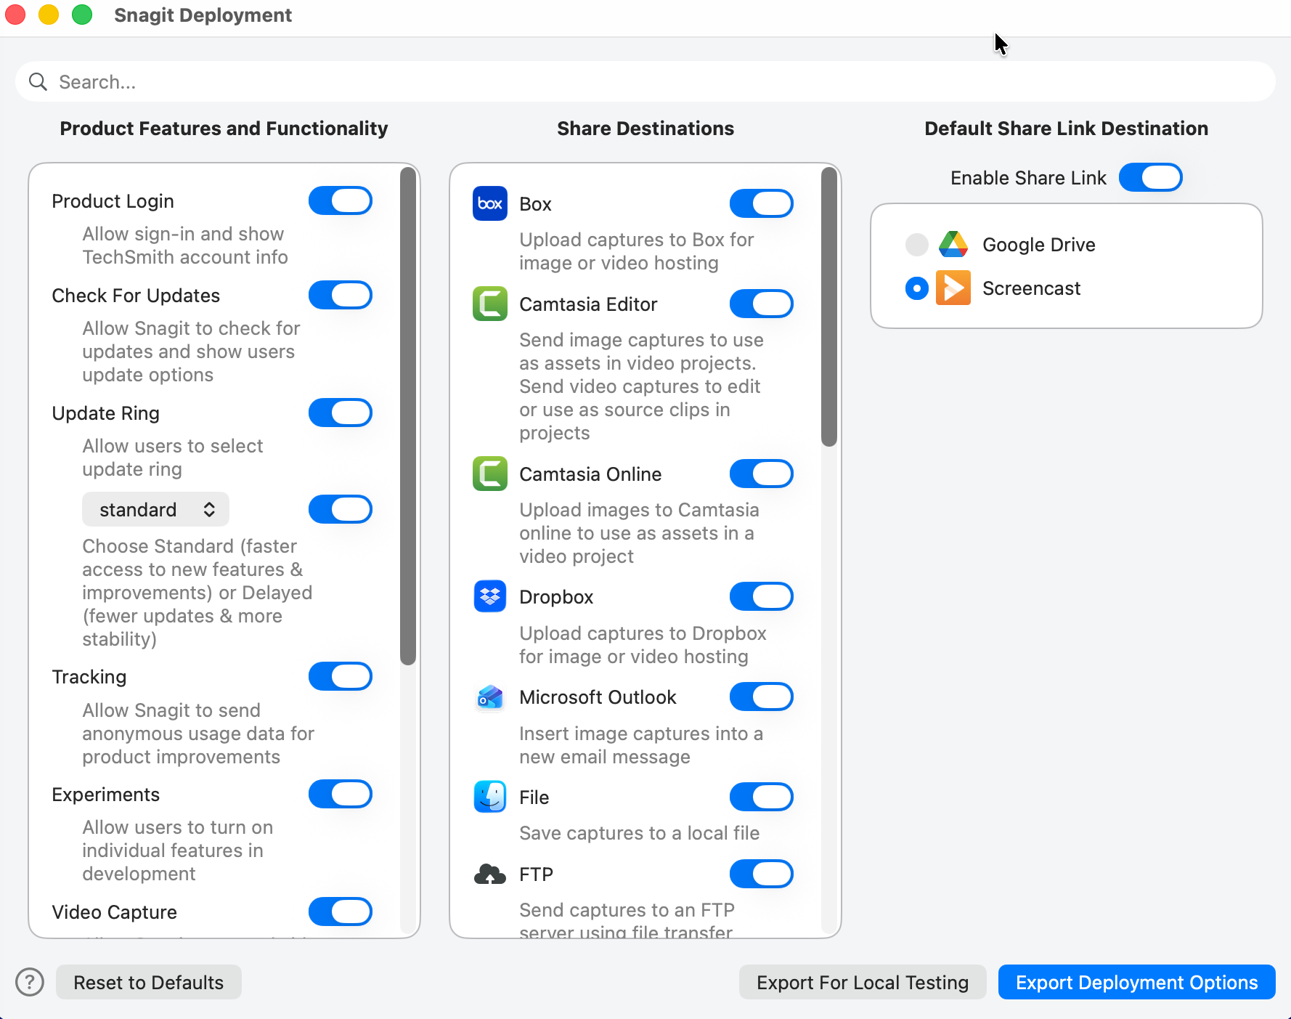This screenshot has width=1291, height=1019.
Task: Click the Camtasia Online icon
Action: (x=490, y=474)
